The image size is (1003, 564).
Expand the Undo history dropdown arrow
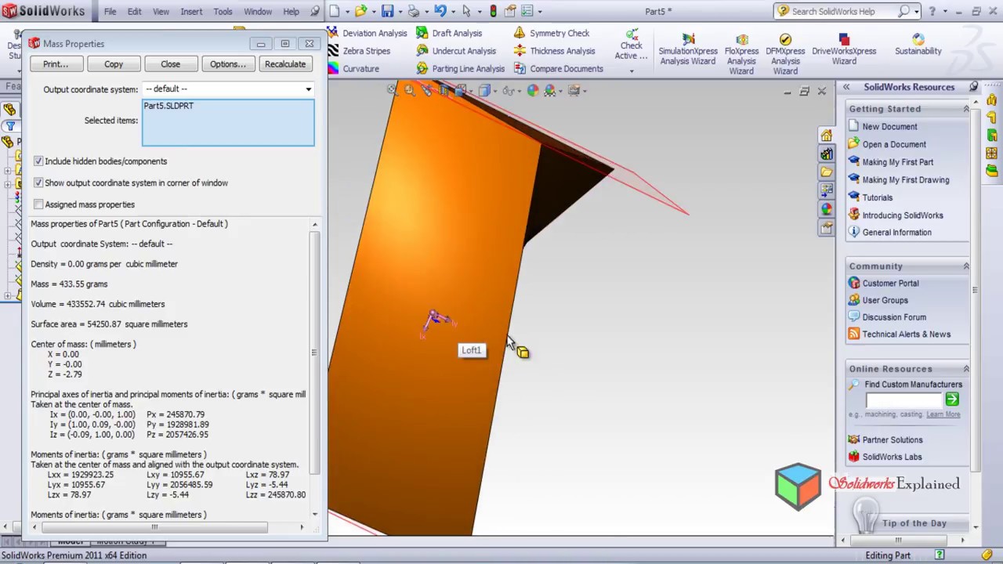(x=453, y=11)
